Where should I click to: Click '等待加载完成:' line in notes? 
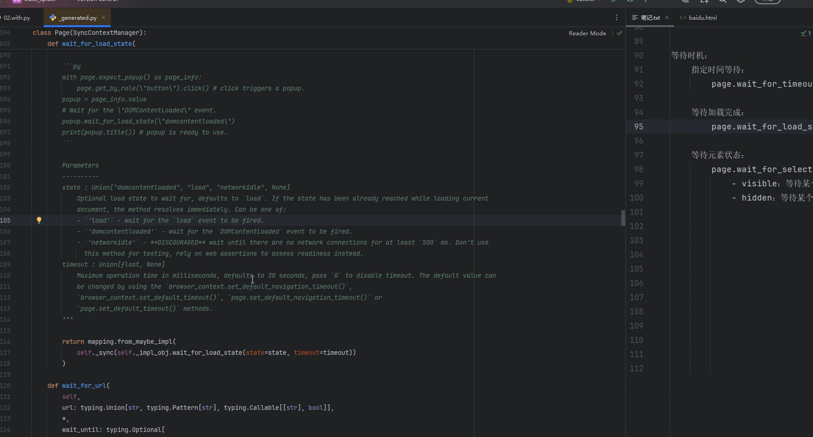[718, 113]
